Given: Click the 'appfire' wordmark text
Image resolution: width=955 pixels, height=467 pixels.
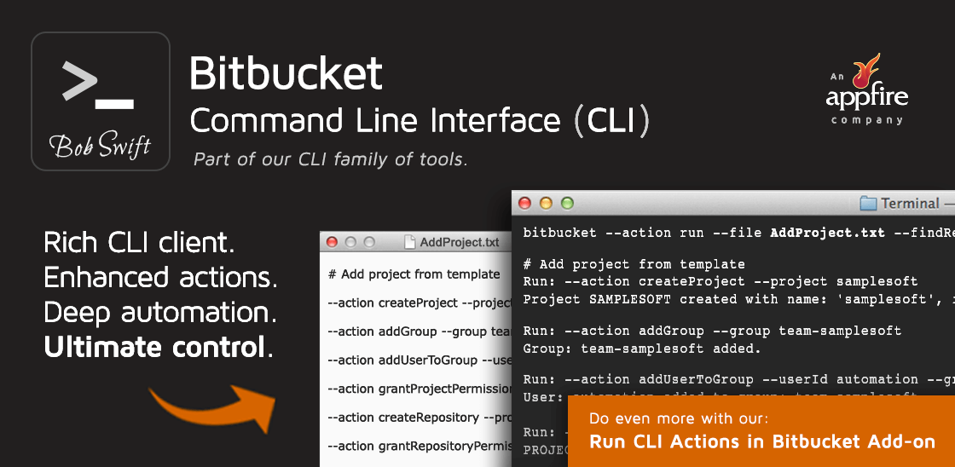Looking at the screenshot, I should [x=866, y=97].
